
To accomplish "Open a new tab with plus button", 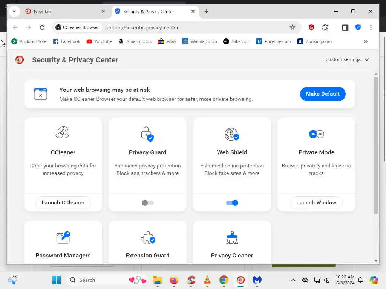I will pos(207,11).
